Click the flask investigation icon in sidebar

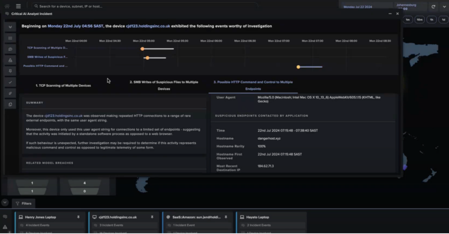tap(10, 60)
